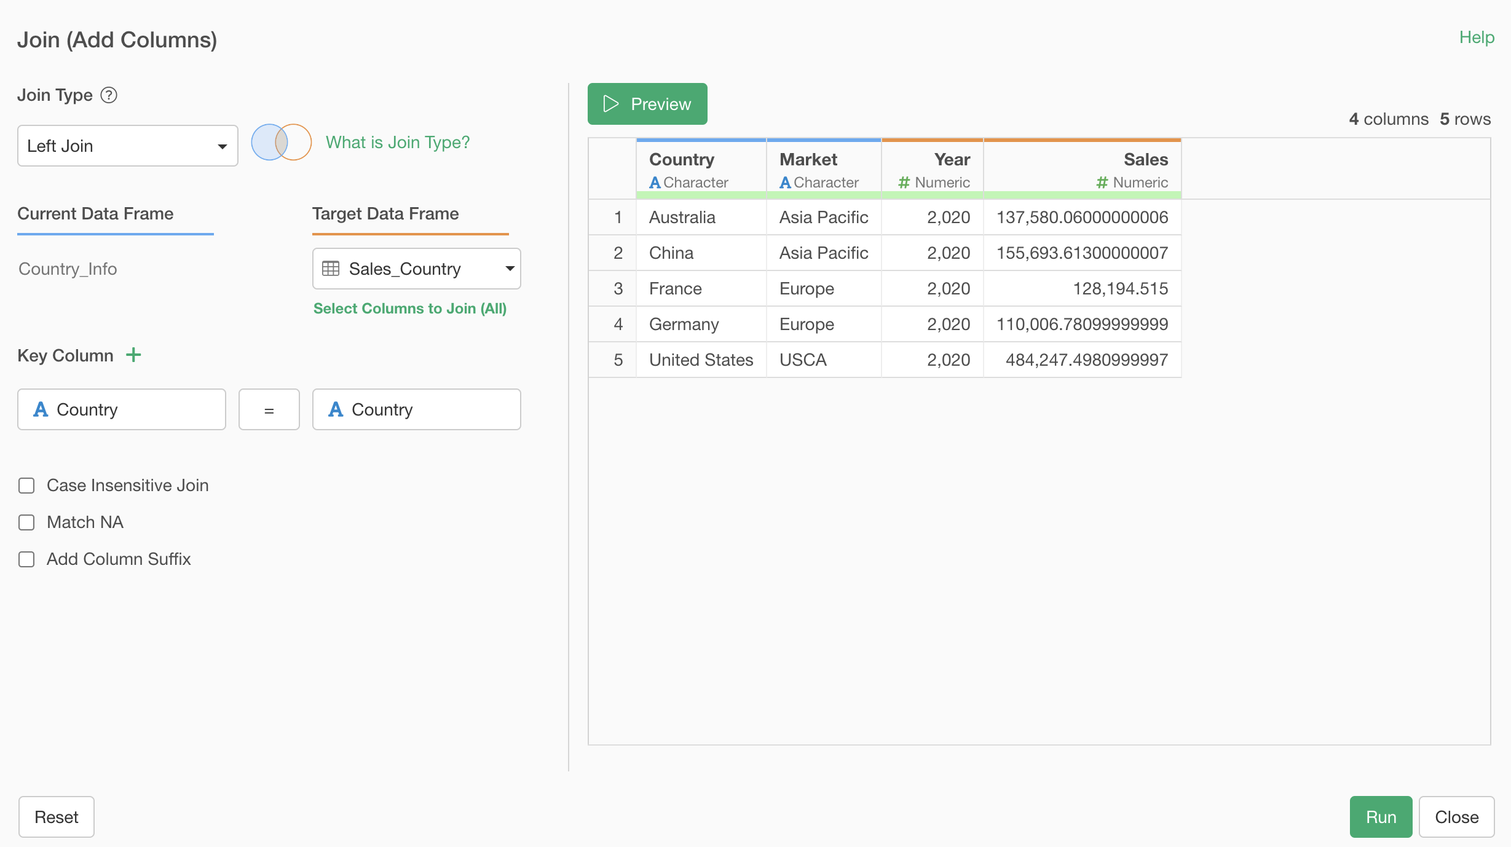Open the equals operator selector
The width and height of the screenshot is (1511, 847).
coord(269,409)
